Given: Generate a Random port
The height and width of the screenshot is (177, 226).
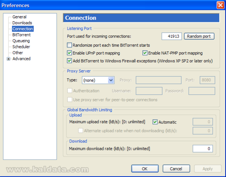Looking at the screenshot, I should pos(199,36).
